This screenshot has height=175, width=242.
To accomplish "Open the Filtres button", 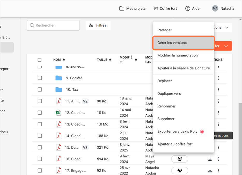I will coord(98,25).
